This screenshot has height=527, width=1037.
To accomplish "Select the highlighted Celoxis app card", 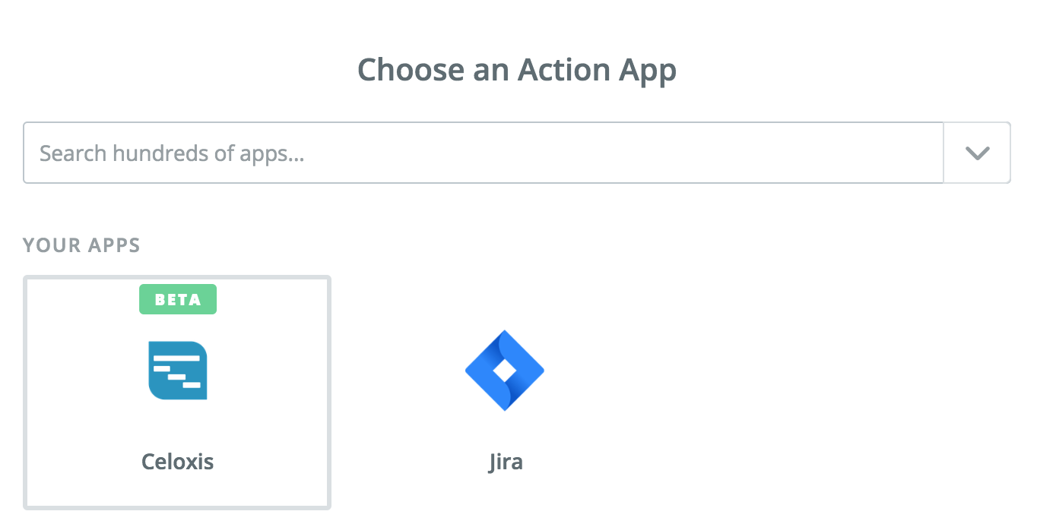I will click(178, 410).
